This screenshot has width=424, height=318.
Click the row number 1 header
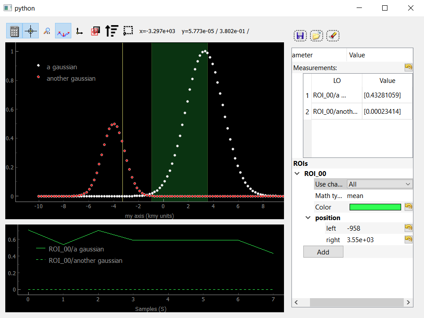coord(307,95)
